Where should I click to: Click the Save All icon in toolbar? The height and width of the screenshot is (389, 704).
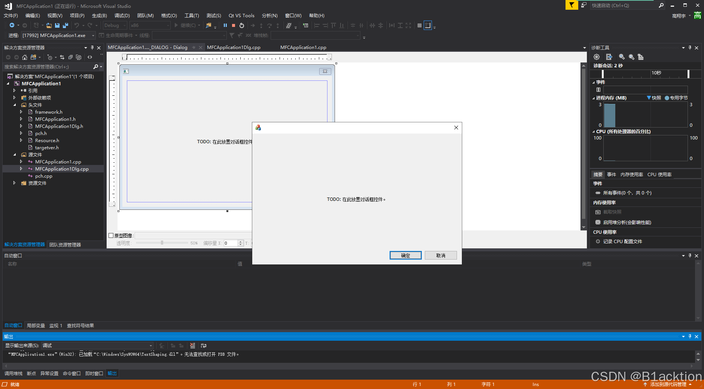[65, 25]
